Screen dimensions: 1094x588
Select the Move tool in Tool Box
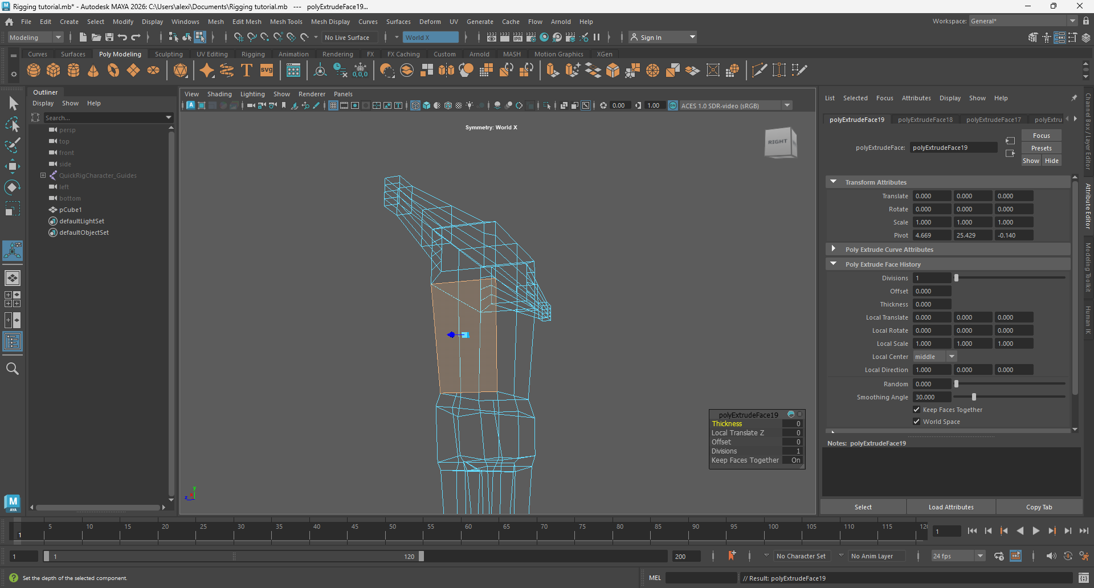(x=13, y=166)
